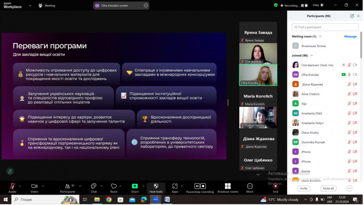This screenshot has height=205, width=364.
Task: Click the Invite button
Action: tap(304, 188)
